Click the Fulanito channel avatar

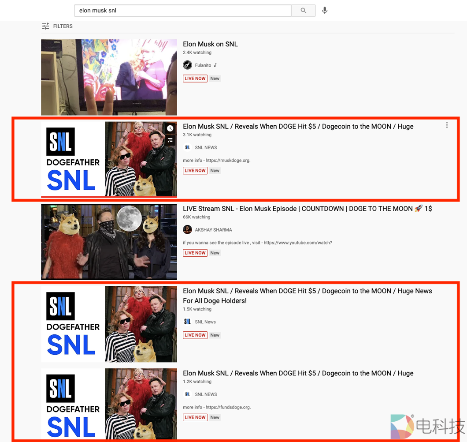click(187, 65)
